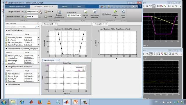Click the New requirement icon

click(46, 12)
